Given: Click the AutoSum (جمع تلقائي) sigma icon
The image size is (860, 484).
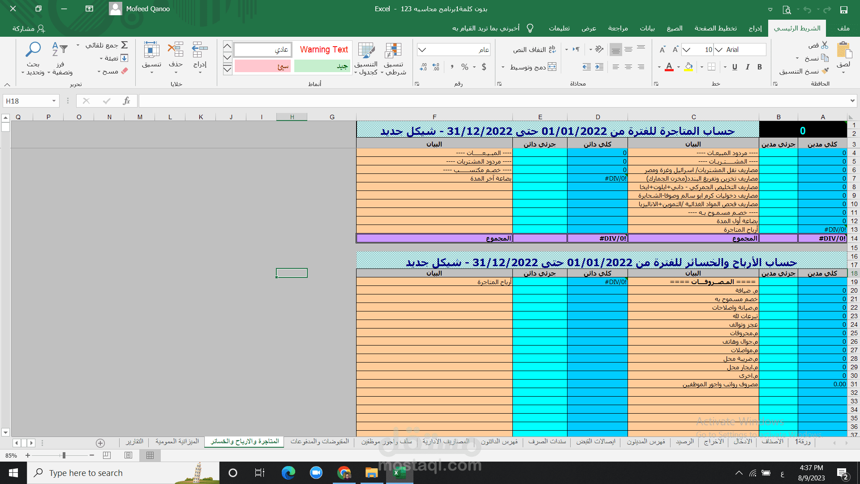Looking at the screenshot, I should pos(125,45).
